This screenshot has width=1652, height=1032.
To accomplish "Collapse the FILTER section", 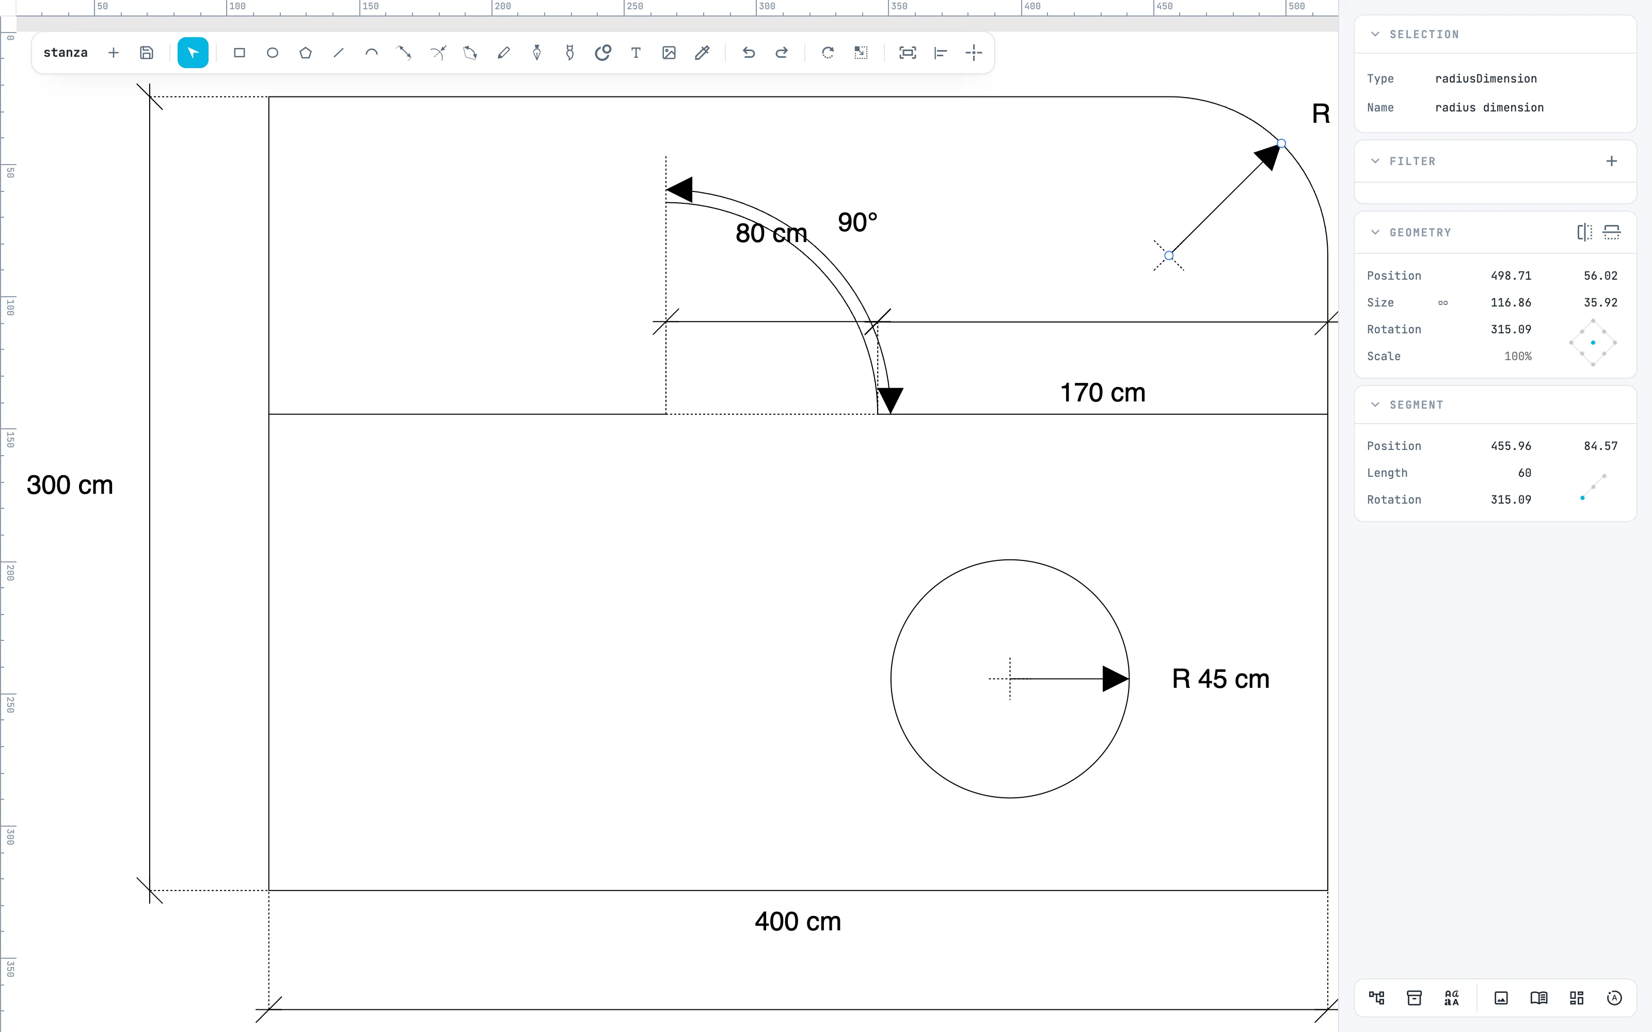I will pos(1375,161).
